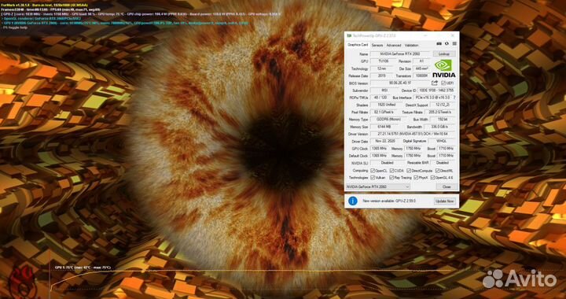The image size is (566, 299).
Task: Click the Die Size 445 mm² value
Action: [x=421, y=68]
